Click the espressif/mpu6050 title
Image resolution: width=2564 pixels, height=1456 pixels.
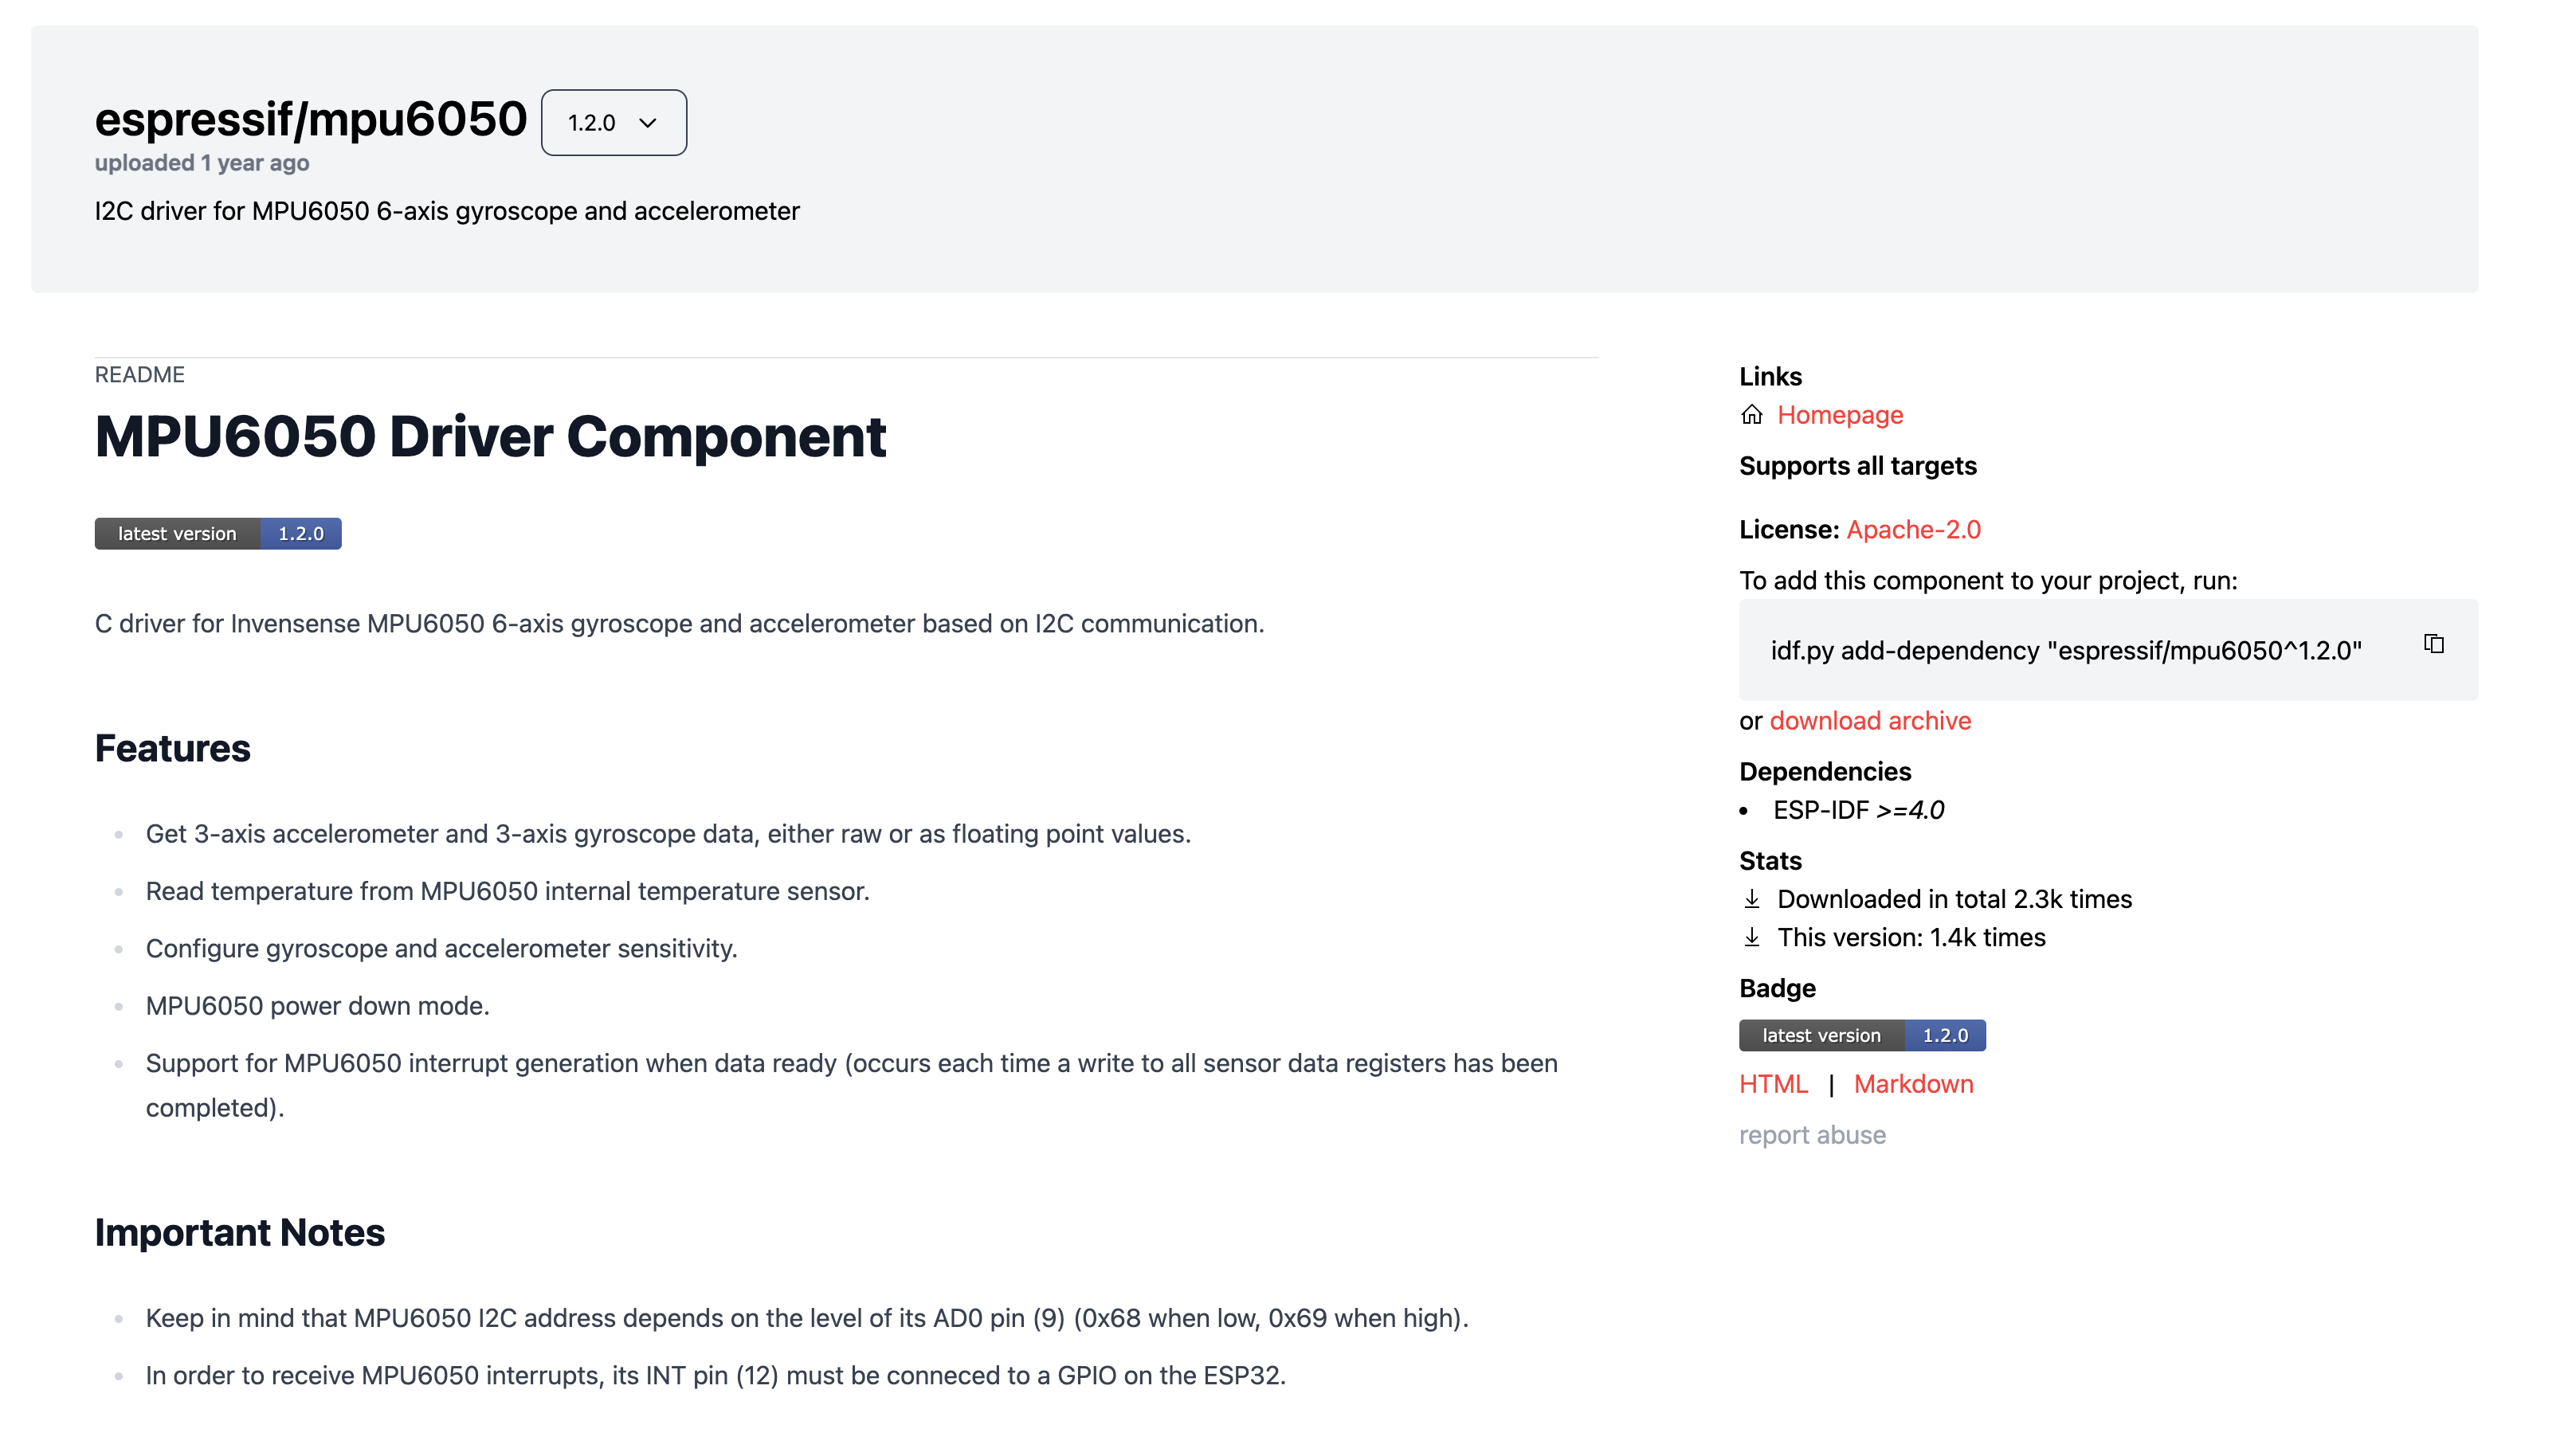pos(310,119)
